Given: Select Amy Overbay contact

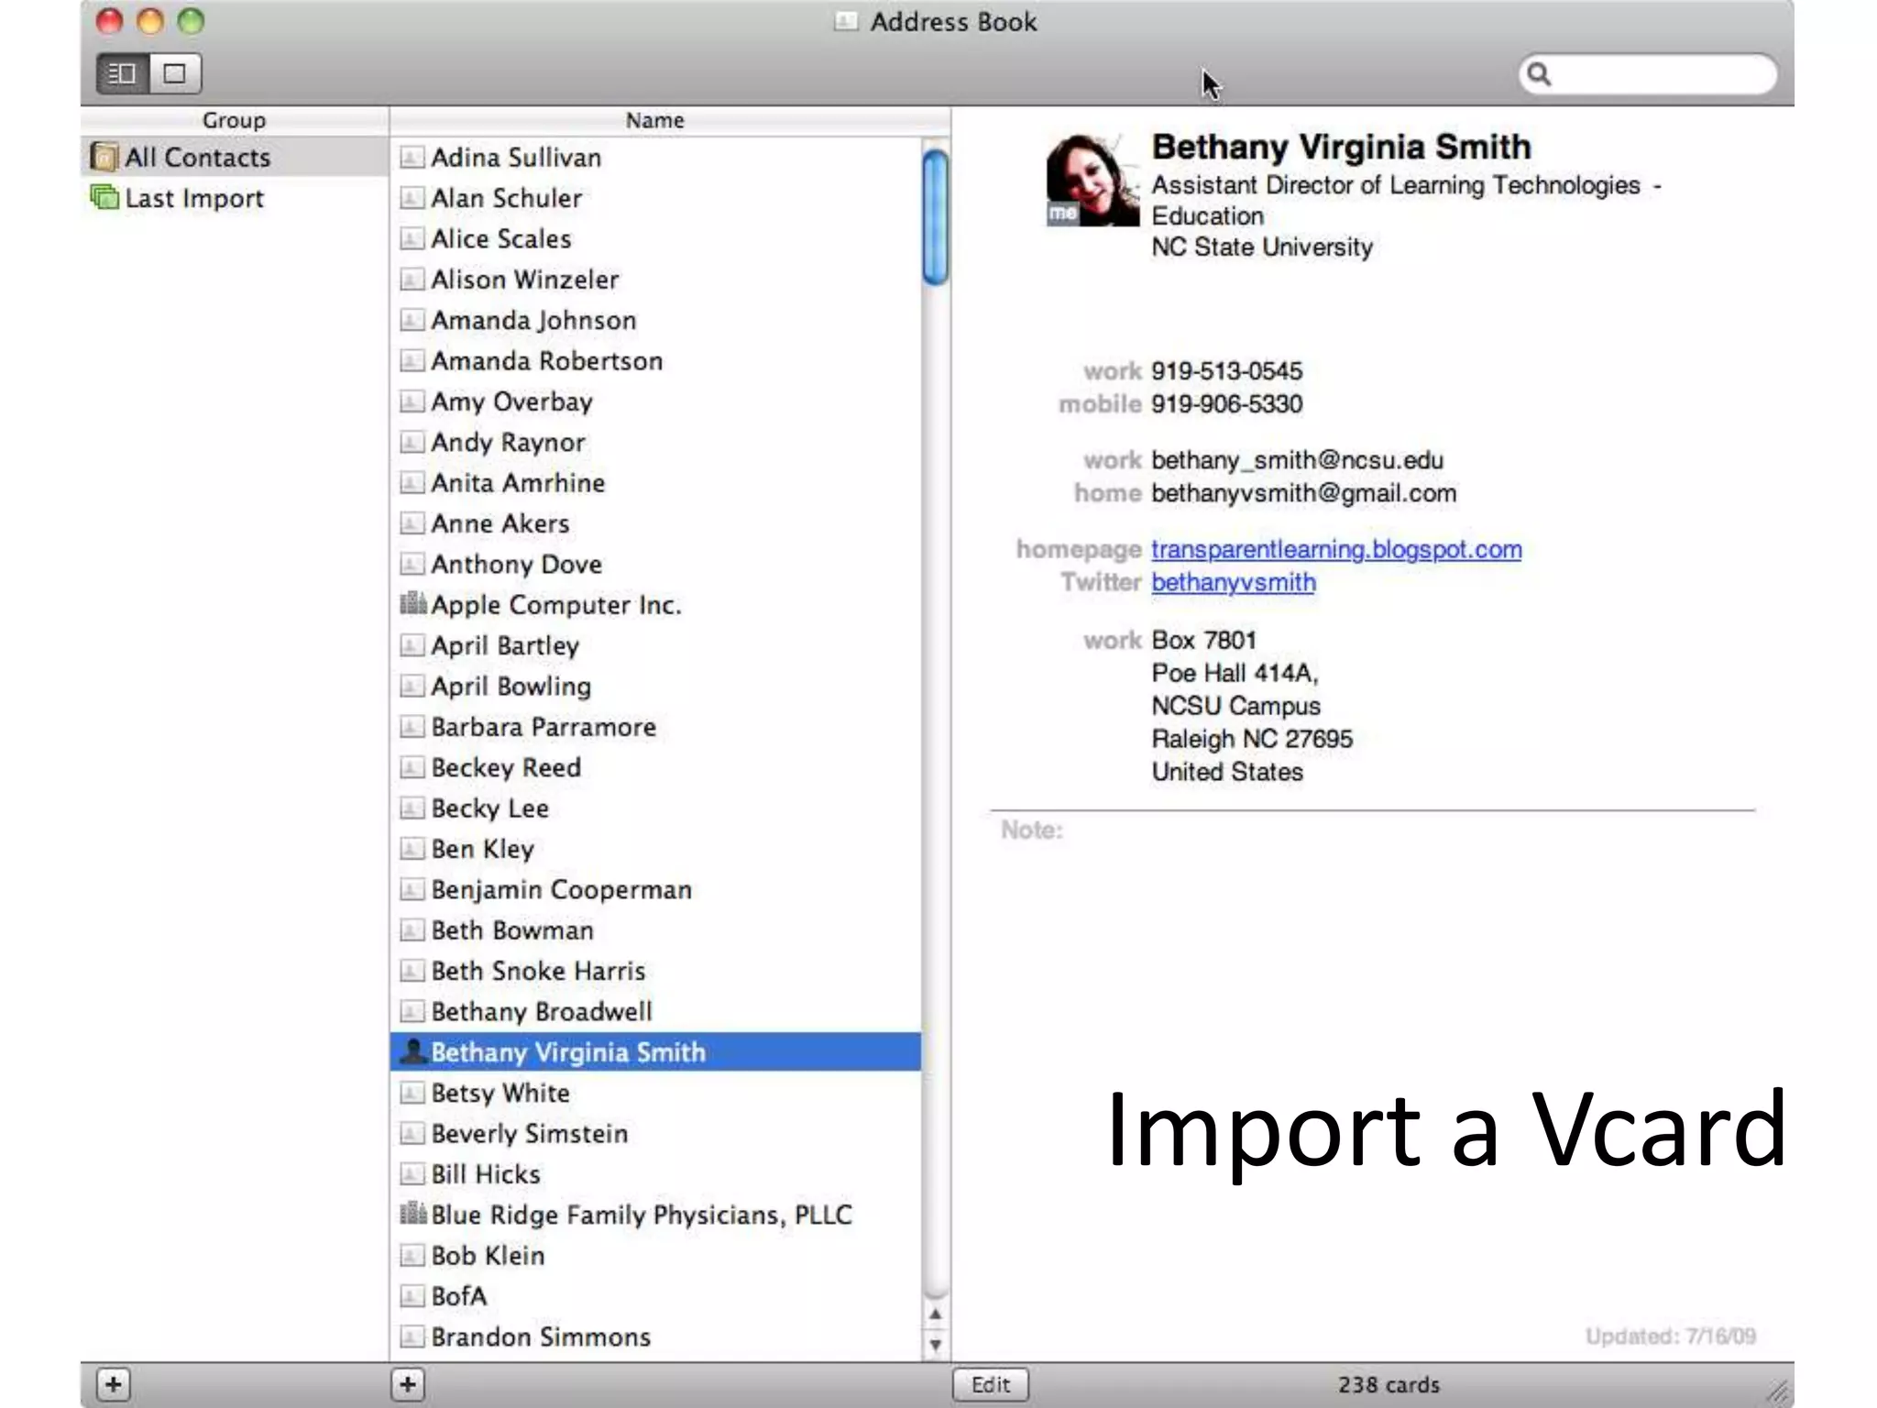Looking at the screenshot, I should [656, 401].
